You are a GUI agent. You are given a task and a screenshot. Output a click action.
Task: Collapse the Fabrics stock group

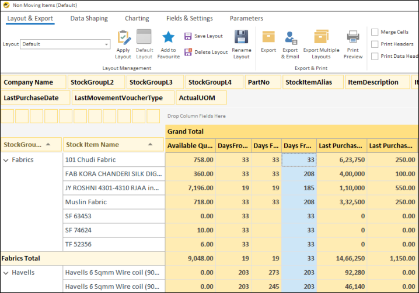tap(5, 160)
